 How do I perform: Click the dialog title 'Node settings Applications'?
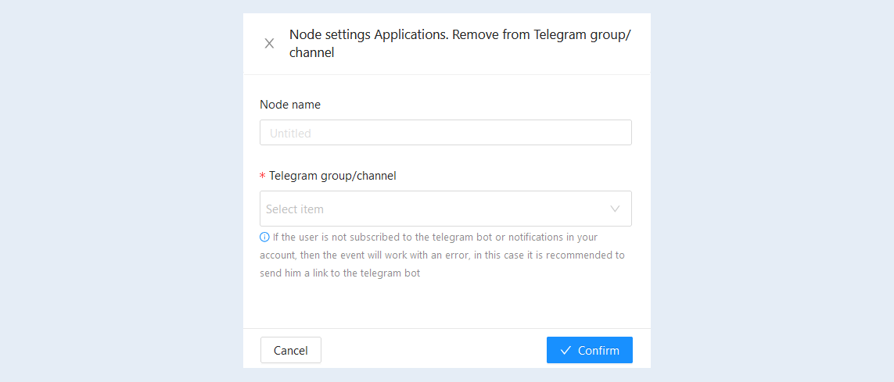(x=369, y=34)
